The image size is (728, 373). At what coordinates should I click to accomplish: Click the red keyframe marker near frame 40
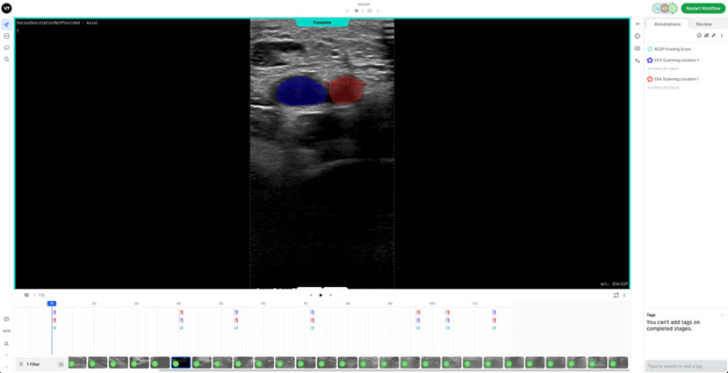(181, 312)
